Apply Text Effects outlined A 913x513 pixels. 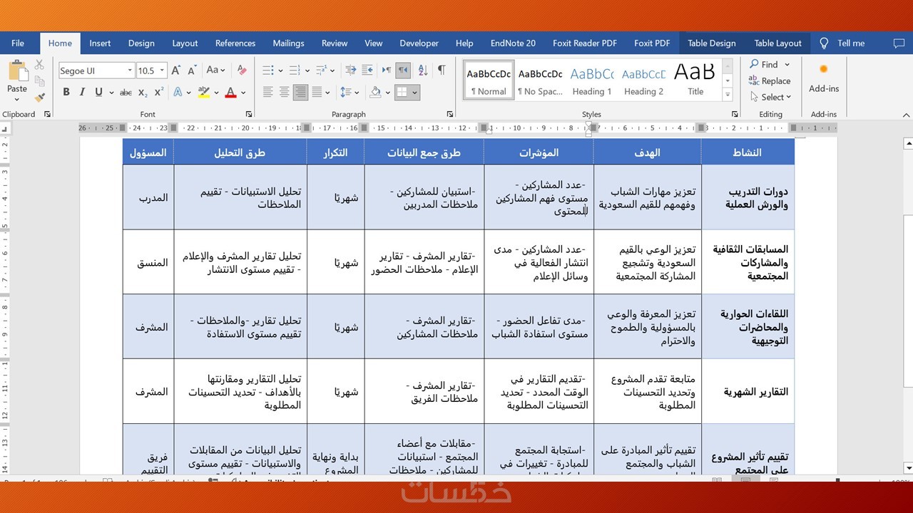coord(178,92)
